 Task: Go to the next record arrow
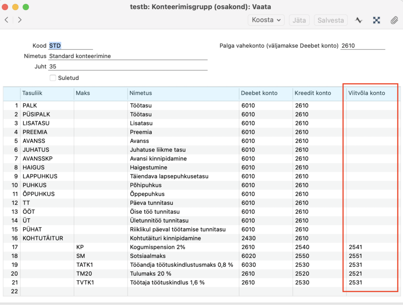20,20
